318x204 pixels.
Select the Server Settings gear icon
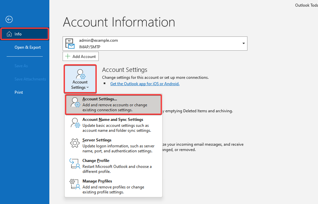(75, 143)
